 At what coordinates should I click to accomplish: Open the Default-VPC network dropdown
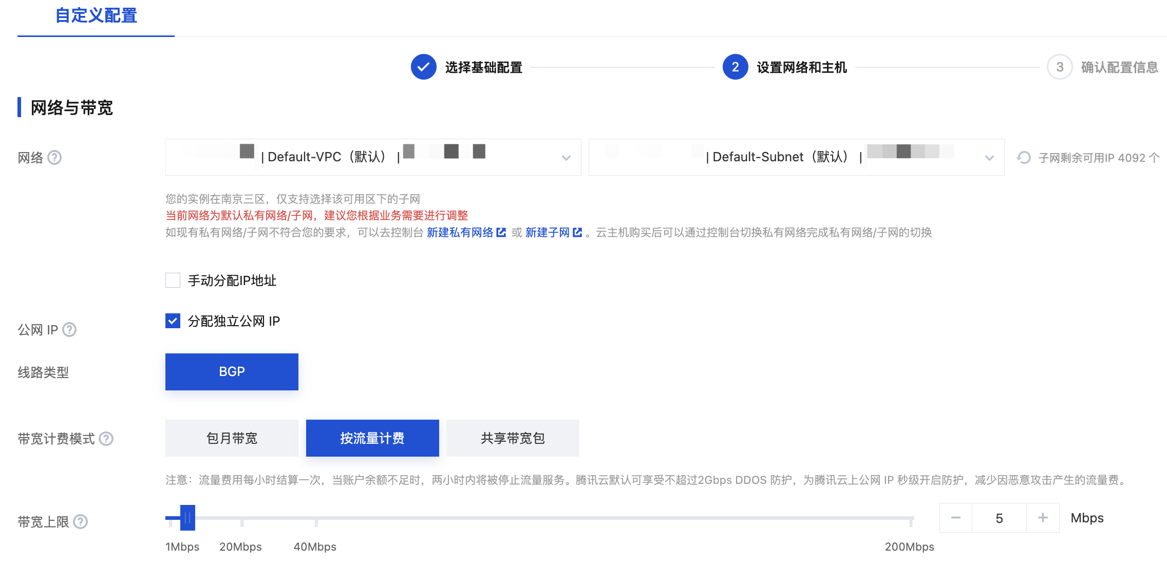point(373,157)
